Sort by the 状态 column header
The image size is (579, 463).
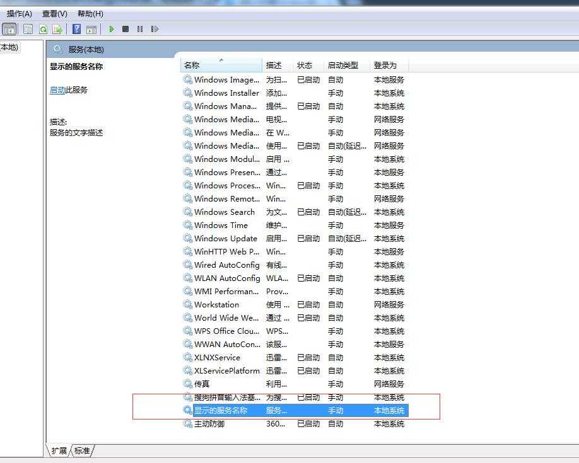pyautogui.click(x=308, y=66)
